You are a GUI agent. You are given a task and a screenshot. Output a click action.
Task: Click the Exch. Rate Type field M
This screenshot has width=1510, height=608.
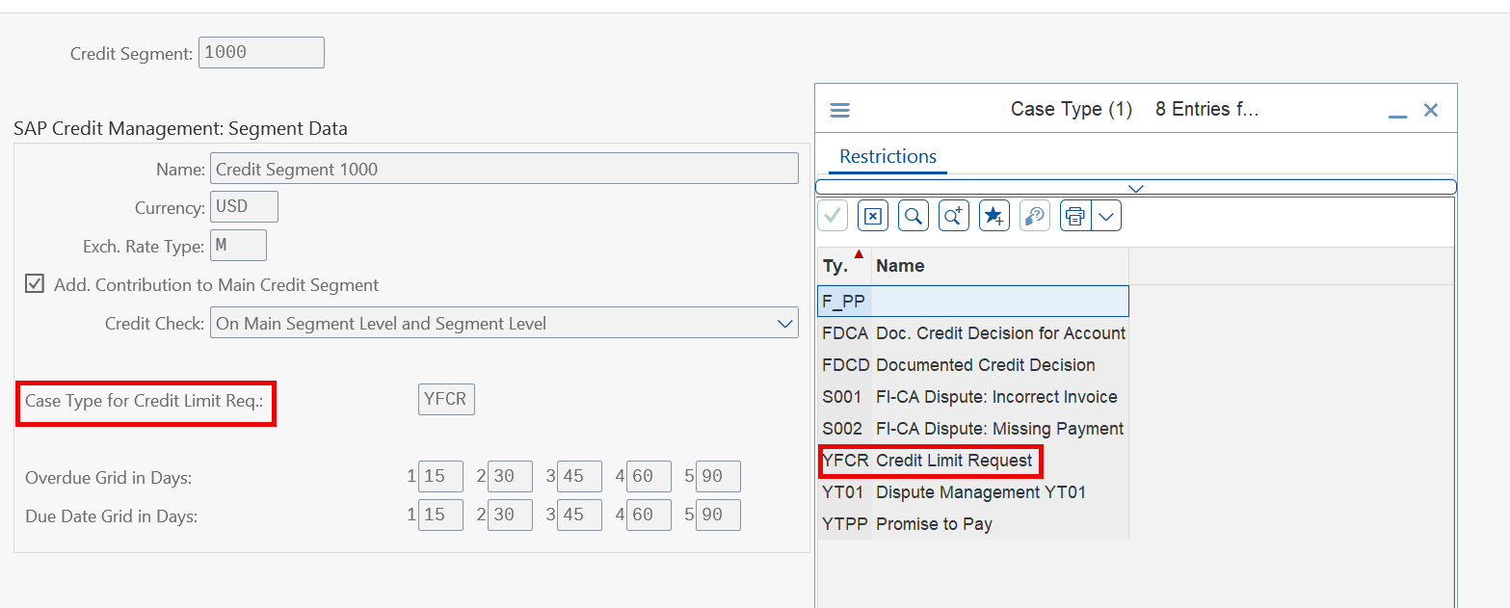pyautogui.click(x=238, y=246)
